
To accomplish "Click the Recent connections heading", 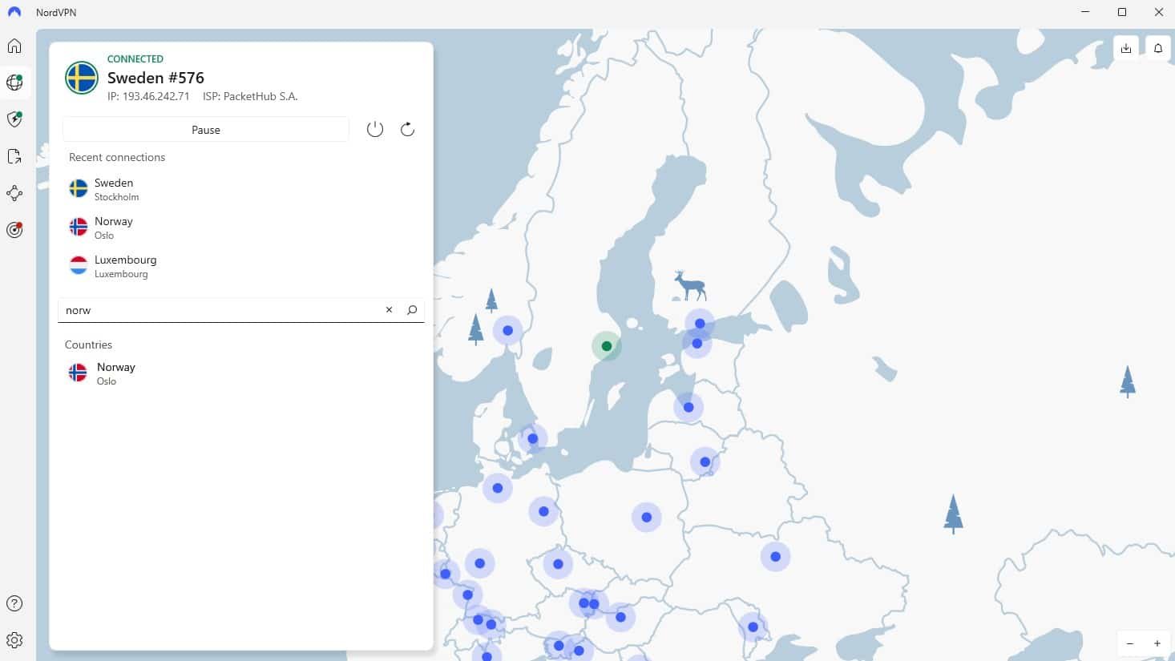I will tap(117, 157).
